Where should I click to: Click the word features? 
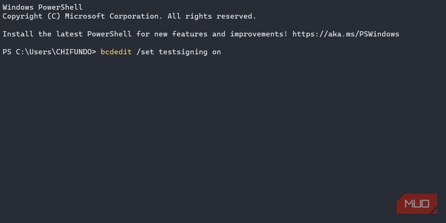click(x=190, y=34)
